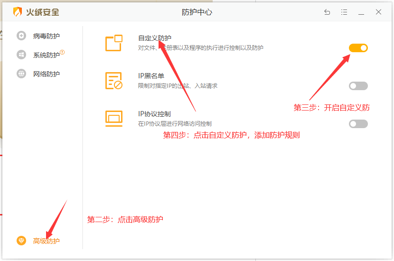
Task: Click the orange 高级防护 diamond icon
Action: click(21, 241)
